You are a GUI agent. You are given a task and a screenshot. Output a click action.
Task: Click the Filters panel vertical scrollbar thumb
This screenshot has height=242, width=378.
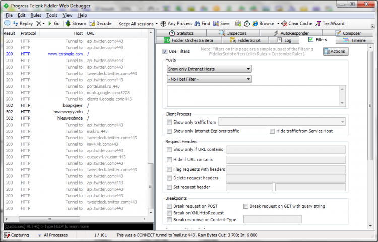[x=370, y=105]
